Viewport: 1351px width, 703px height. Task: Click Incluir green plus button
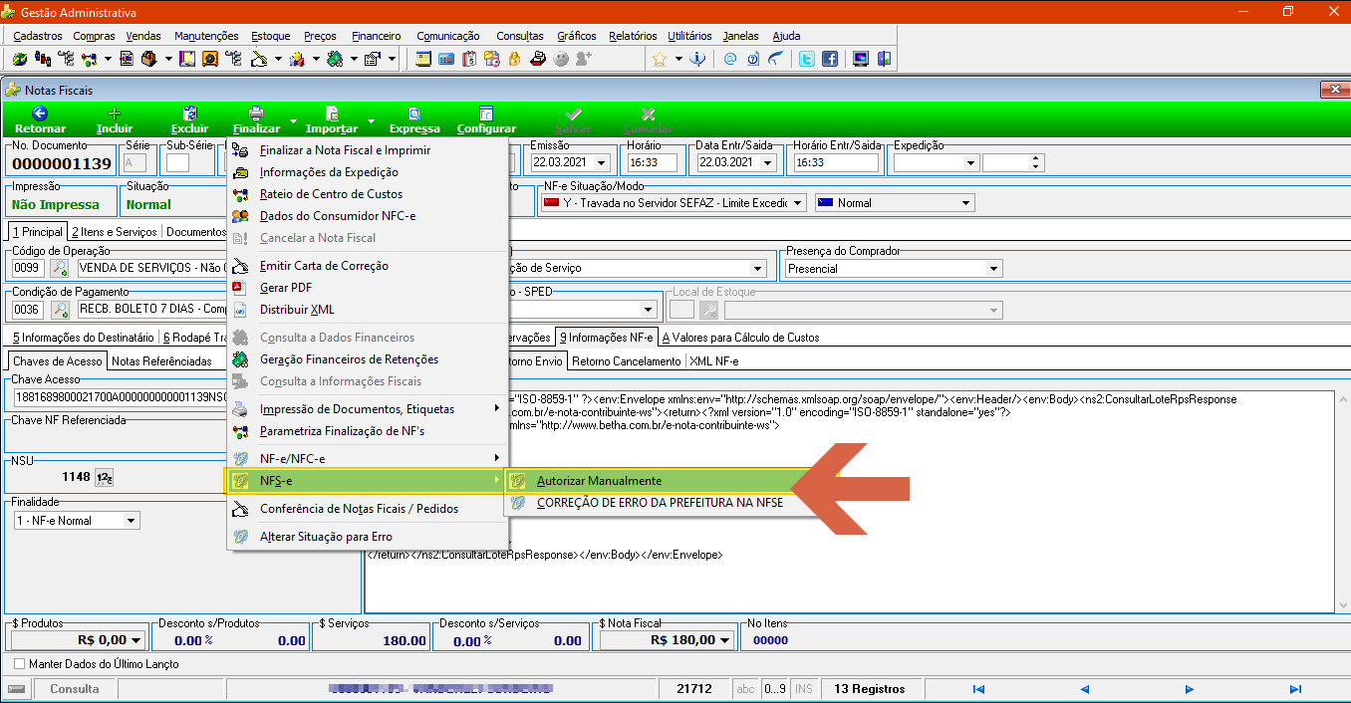[x=115, y=120]
